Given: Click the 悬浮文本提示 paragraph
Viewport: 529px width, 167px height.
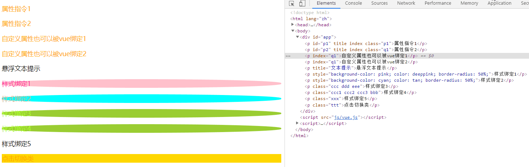Looking at the screenshot, I should click(21, 69).
